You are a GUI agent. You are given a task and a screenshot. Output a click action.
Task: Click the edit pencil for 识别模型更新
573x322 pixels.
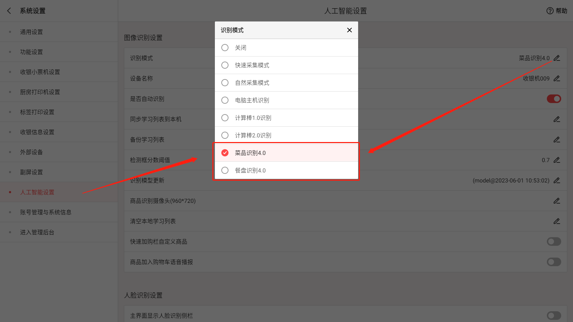pos(557,180)
